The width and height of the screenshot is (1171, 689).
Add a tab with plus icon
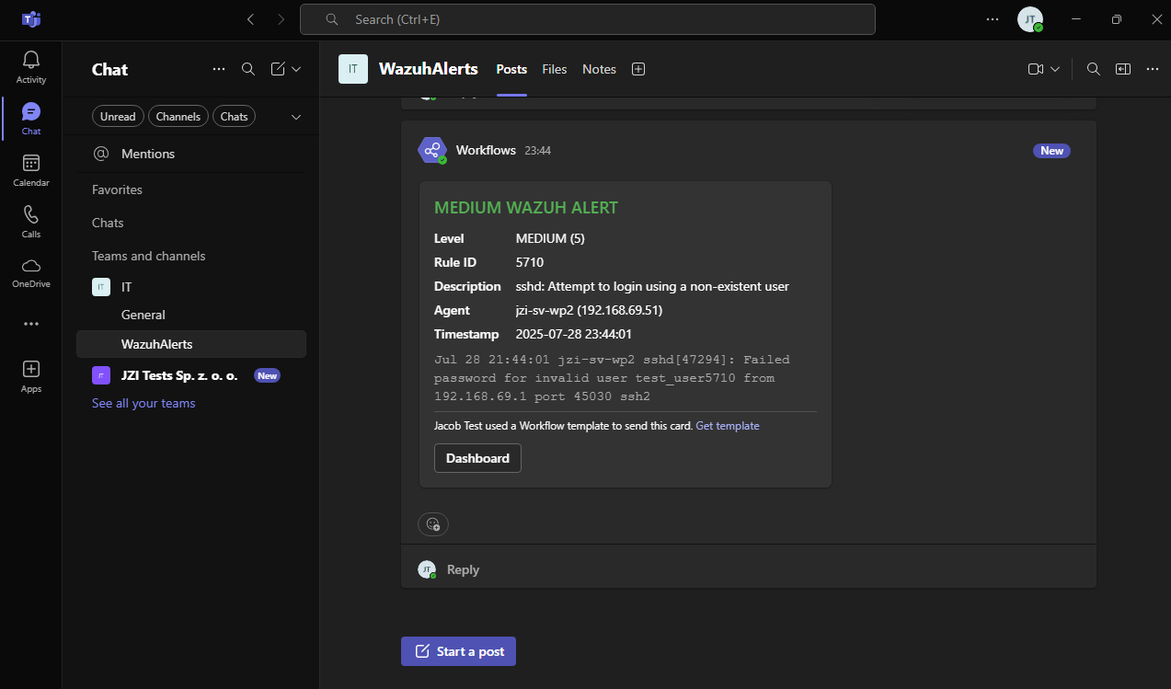638,69
